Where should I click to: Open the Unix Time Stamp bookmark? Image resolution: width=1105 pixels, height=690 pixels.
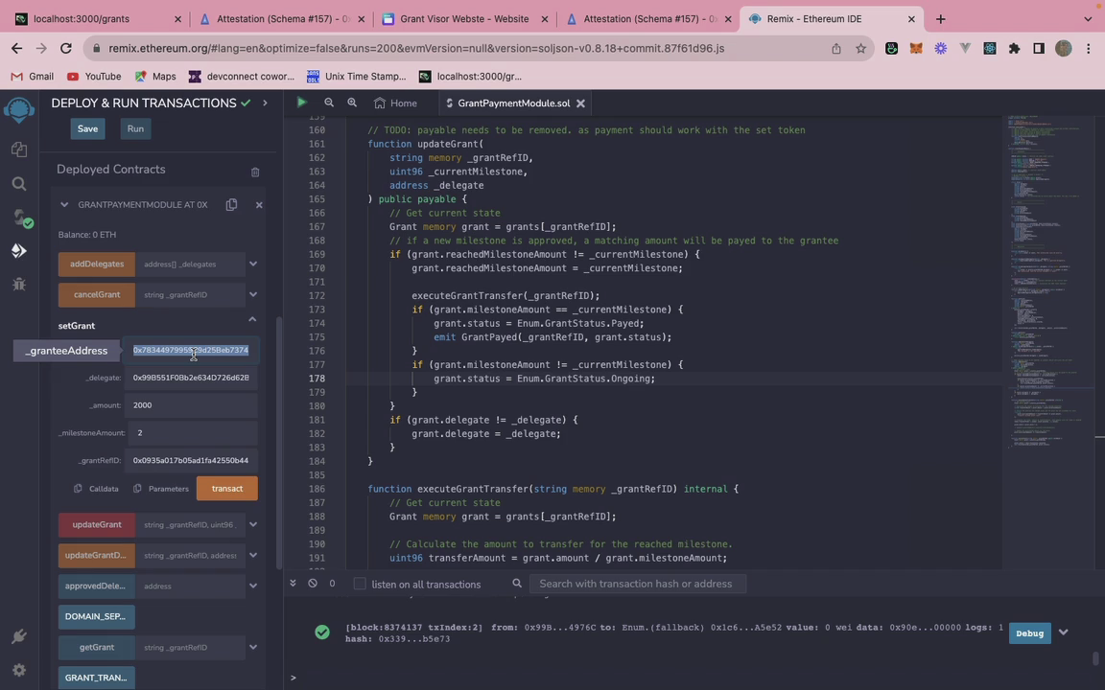pos(357,76)
